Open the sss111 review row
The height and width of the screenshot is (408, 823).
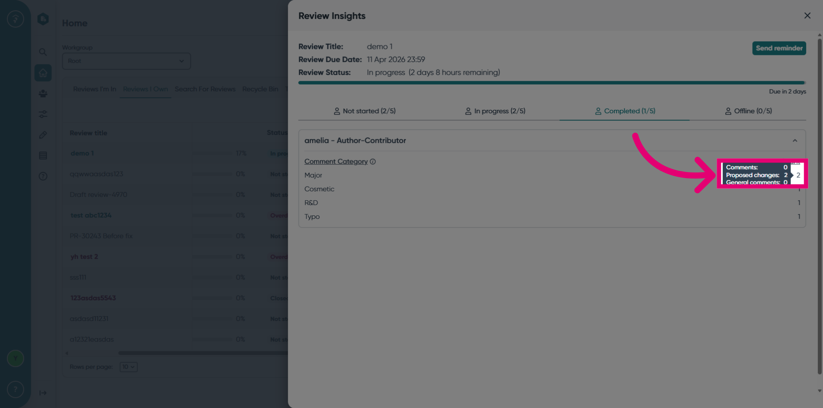click(78, 278)
